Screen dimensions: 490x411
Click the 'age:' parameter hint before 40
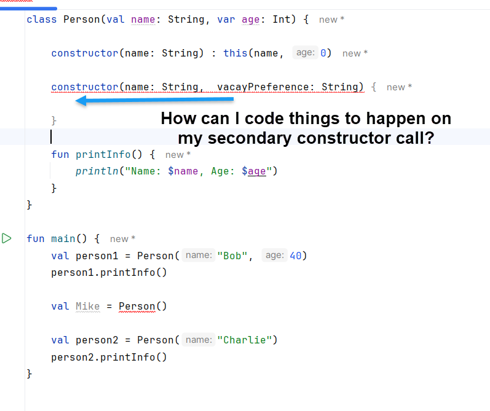pyautogui.click(x=275, y=255)
